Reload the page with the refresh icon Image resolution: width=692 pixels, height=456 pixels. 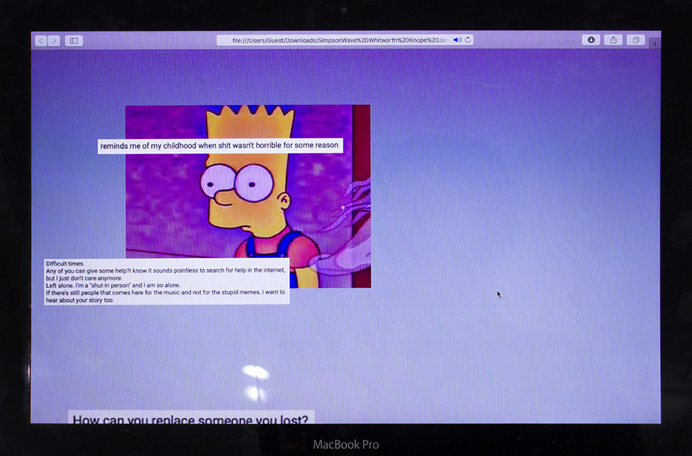point(468,40)
